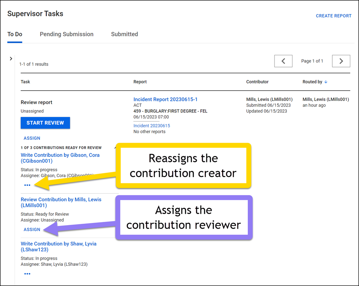Open the CREATE REPORT link
359x286 pixels.
(333, 16)
